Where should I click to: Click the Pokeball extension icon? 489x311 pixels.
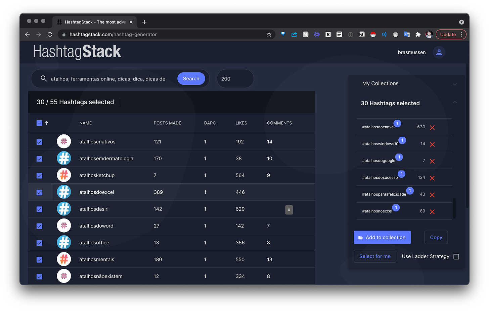(x=373, y=35)
